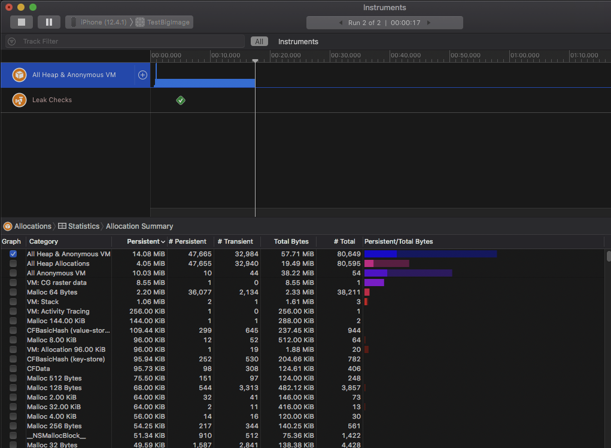This screenshot has height=448, width=611.
Task: Enable graph for Malloc 64 Bytes
Action: (x=13, y=292)
